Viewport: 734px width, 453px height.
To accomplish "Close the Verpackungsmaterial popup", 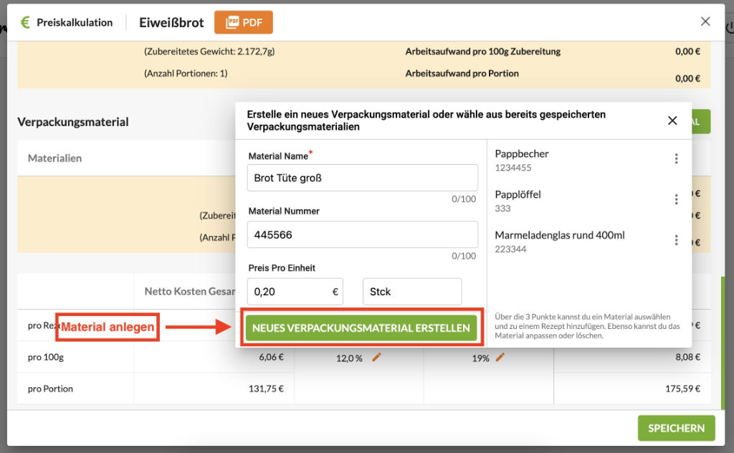I will (672, 120).
